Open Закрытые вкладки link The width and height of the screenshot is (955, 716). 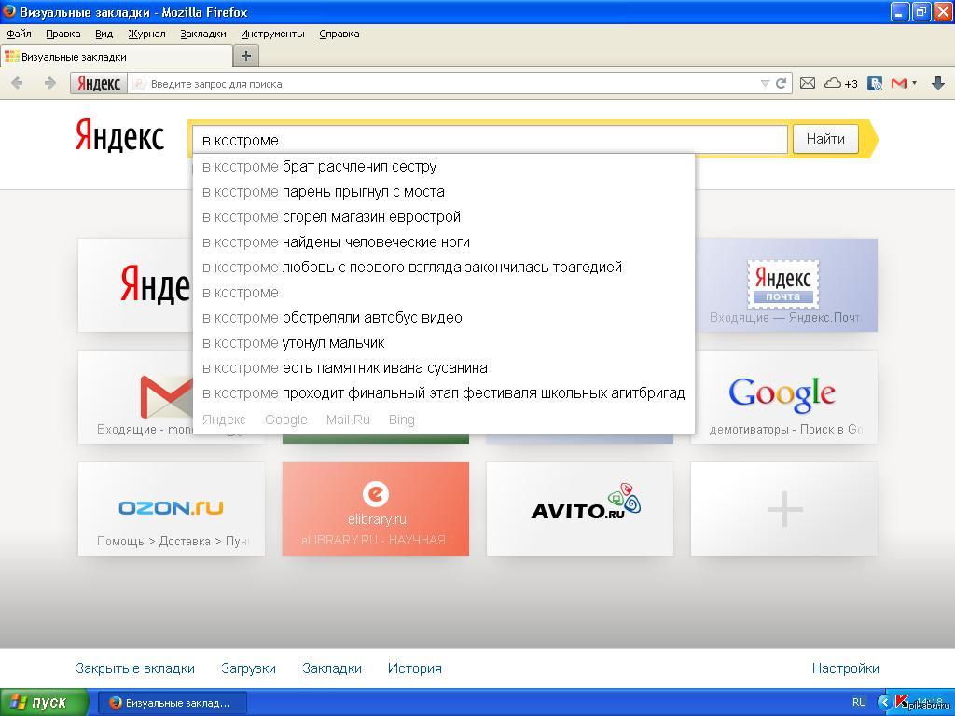coord(135,668)
